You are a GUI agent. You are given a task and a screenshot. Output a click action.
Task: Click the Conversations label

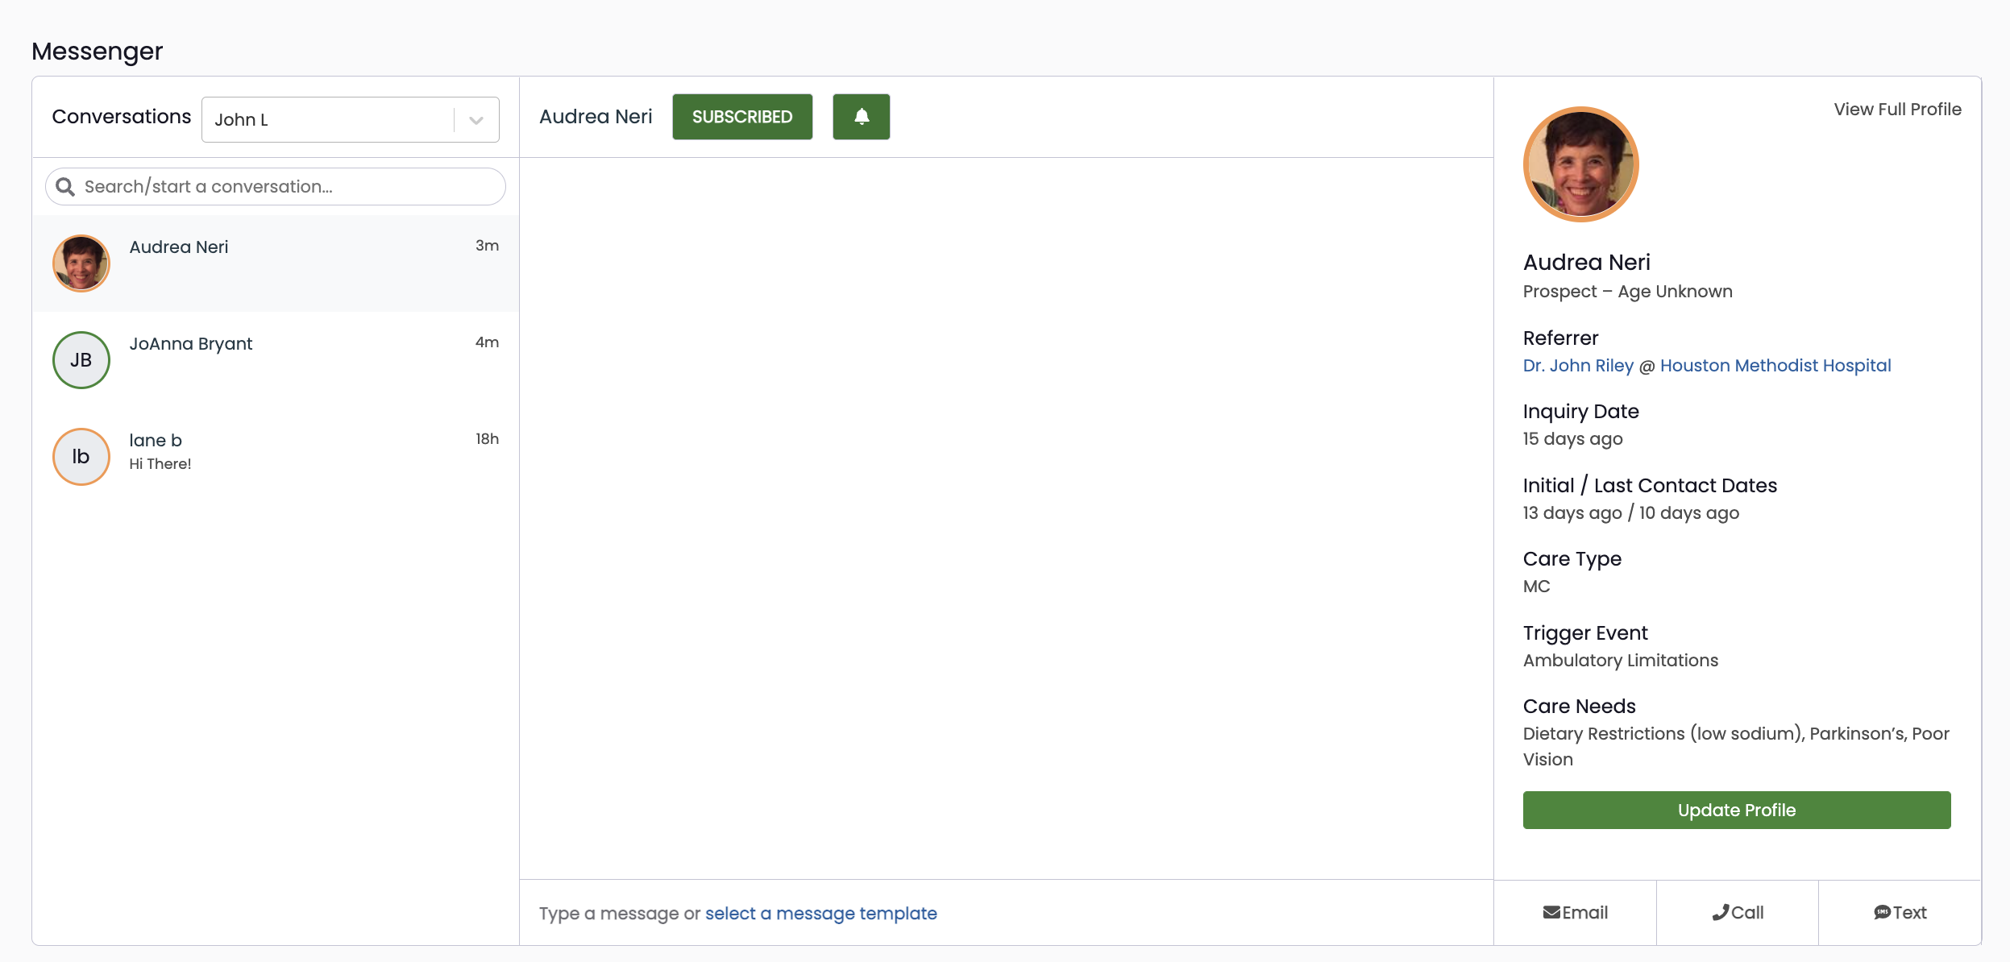[x=122, y=117]
